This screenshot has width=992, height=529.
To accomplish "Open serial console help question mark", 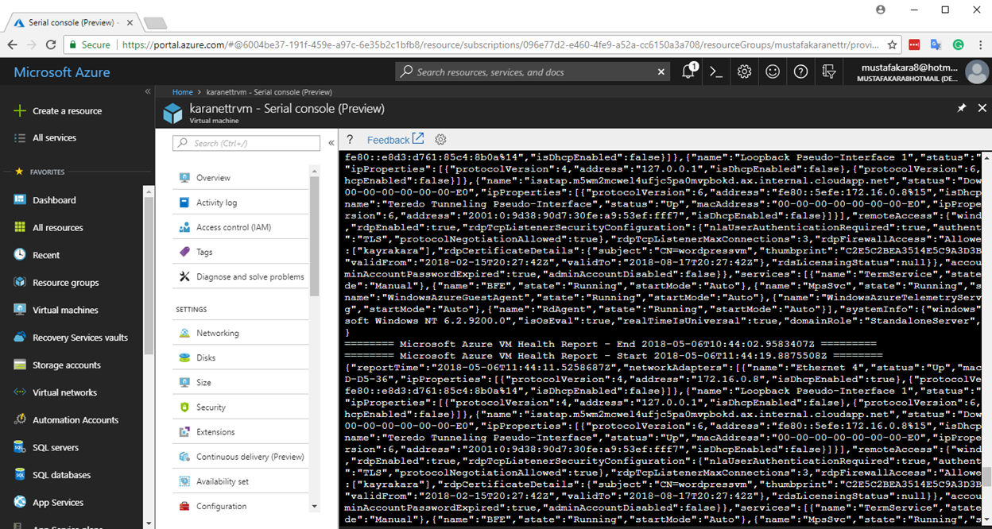I will point(350,140).
